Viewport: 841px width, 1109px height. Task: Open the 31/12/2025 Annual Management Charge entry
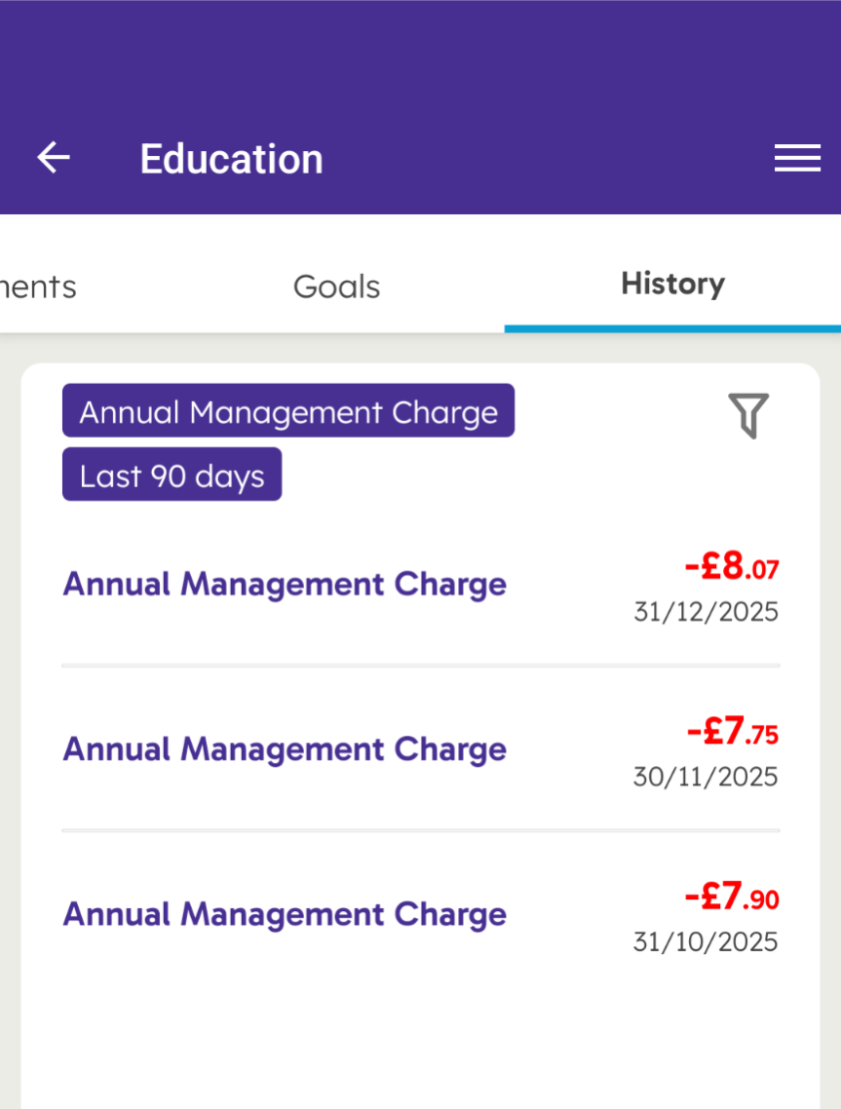click(285, 585)
